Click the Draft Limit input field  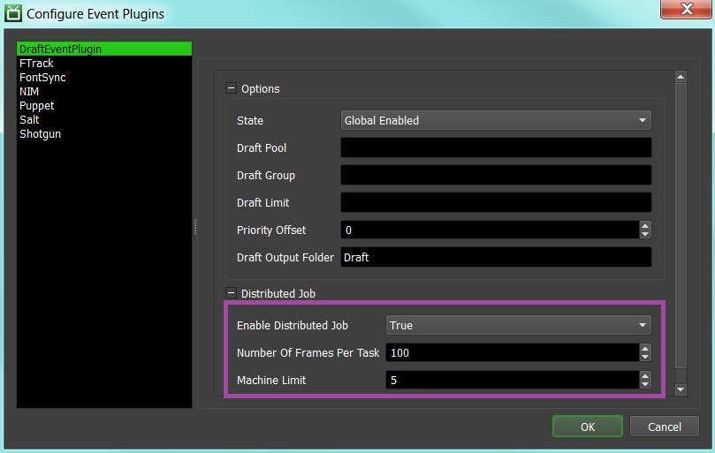pos(496,202)
